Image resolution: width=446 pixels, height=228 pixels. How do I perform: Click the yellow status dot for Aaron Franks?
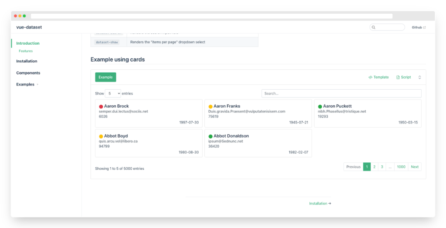[211, 107]
